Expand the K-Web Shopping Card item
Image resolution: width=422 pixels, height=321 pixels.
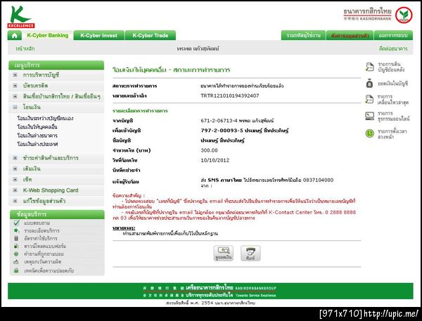click(x=15, y=190)
